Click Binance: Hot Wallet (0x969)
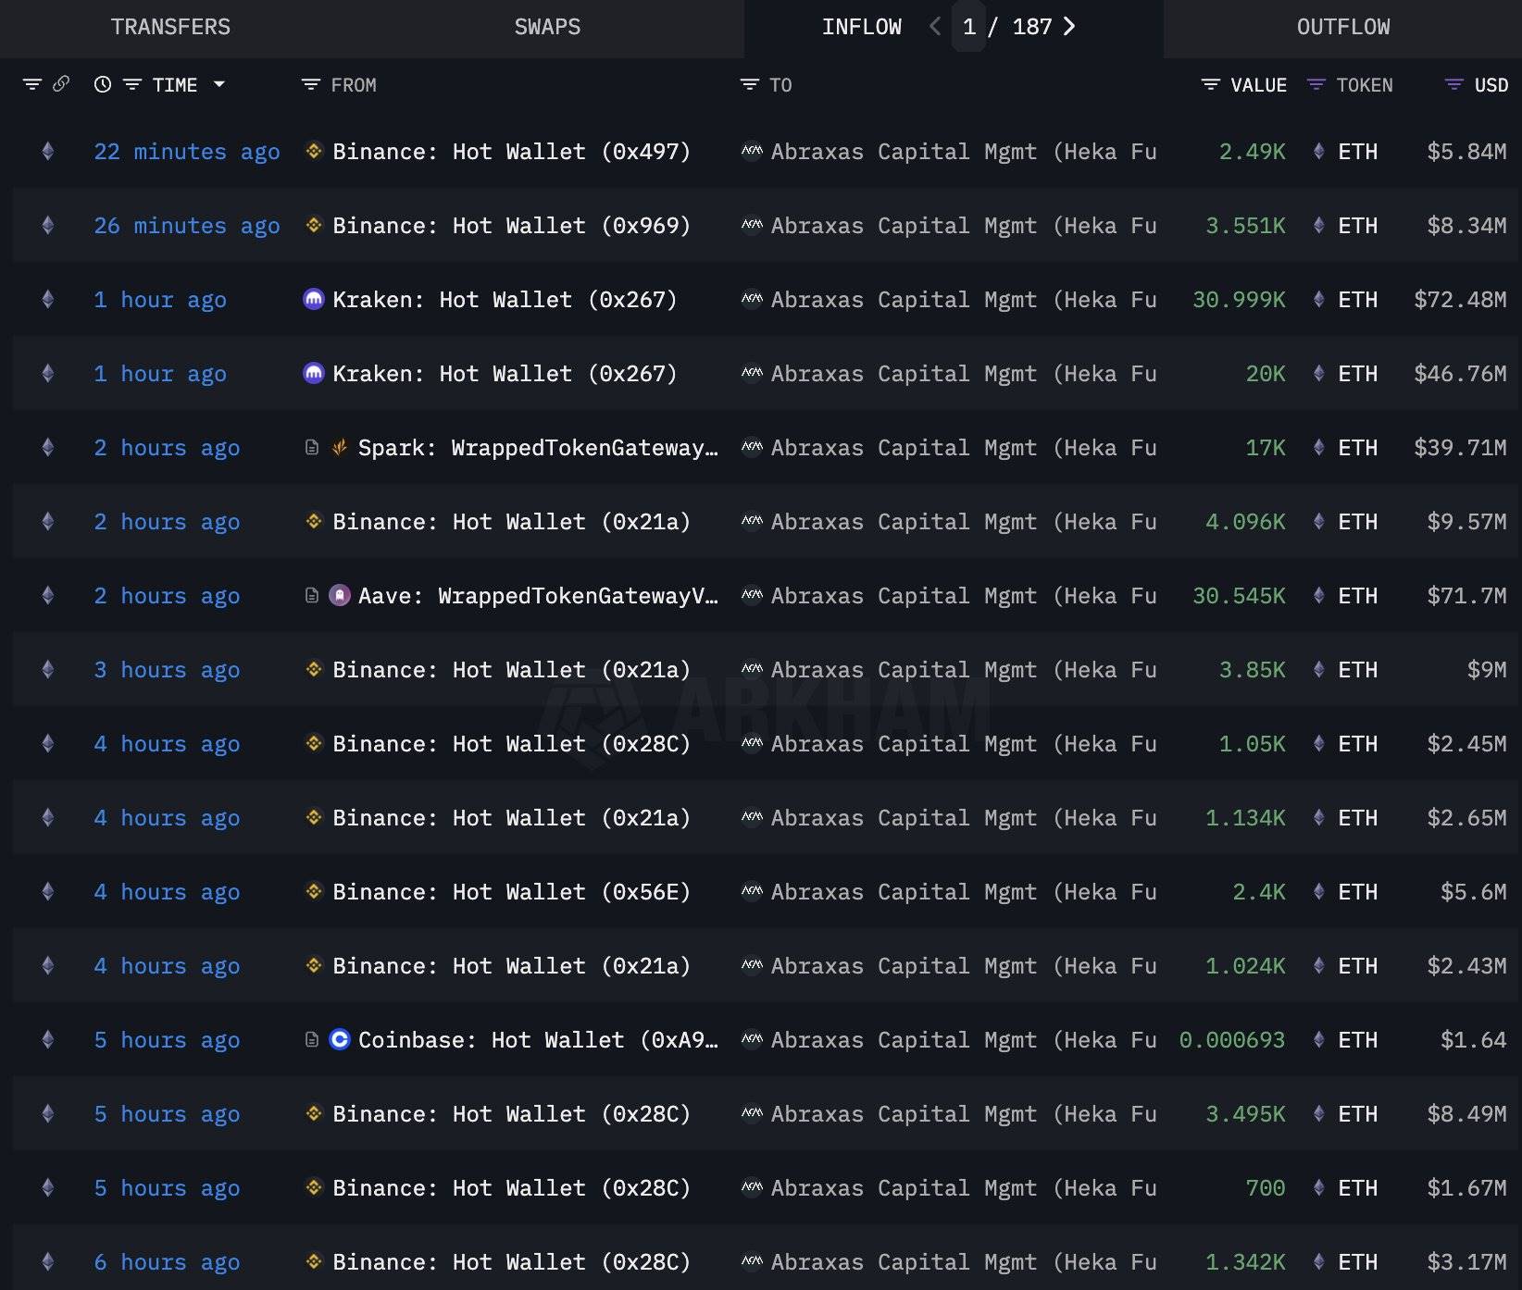Image resolution: width=1522 pixels, height=1290 pixels. tap(511, 226)
